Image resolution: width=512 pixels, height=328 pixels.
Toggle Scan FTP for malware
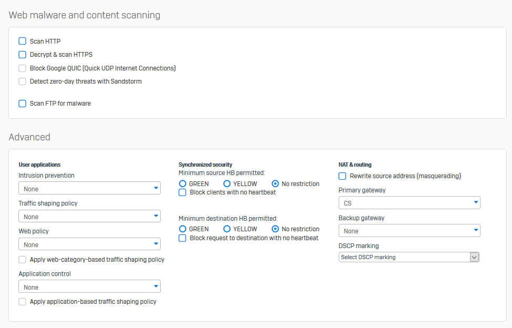coord(23,104)
